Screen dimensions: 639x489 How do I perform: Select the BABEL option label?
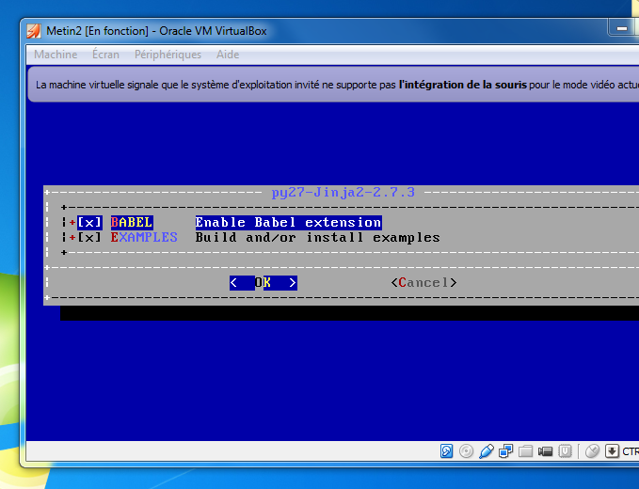[x=132, y=222]
